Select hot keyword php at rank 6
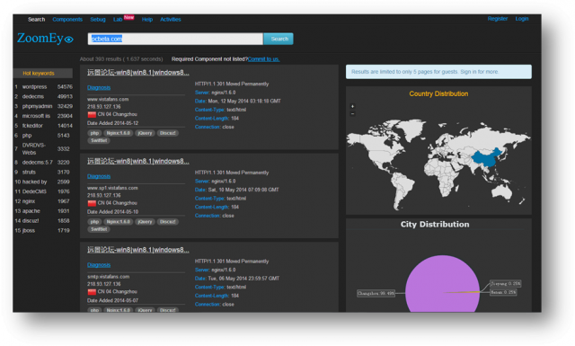 pos(27,136)
